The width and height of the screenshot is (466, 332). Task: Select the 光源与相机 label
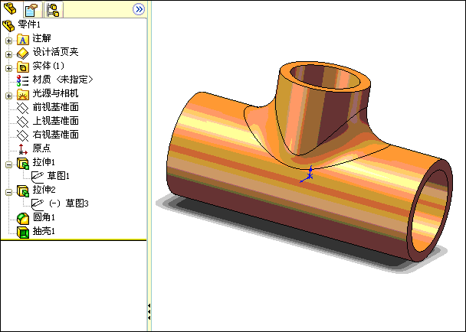click(x=55, y=93)
